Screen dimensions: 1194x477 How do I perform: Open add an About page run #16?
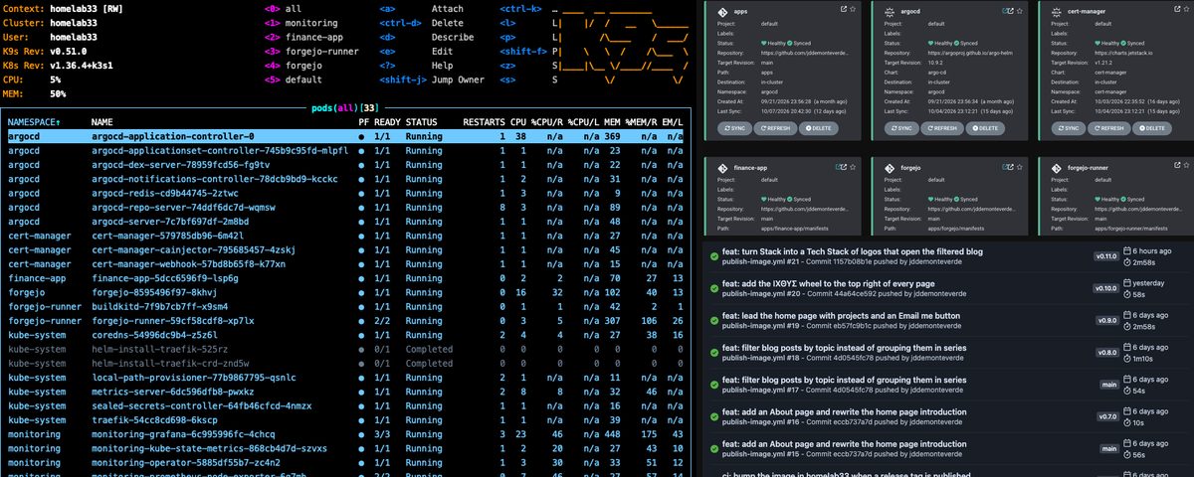pos(844,412)
